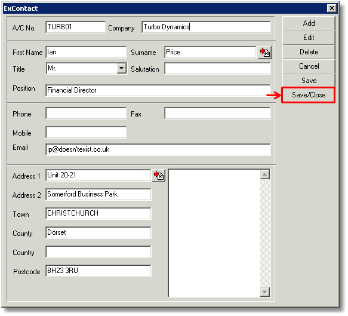
Task: Open the Title dropdown arrow
Action: click(122, 68)
